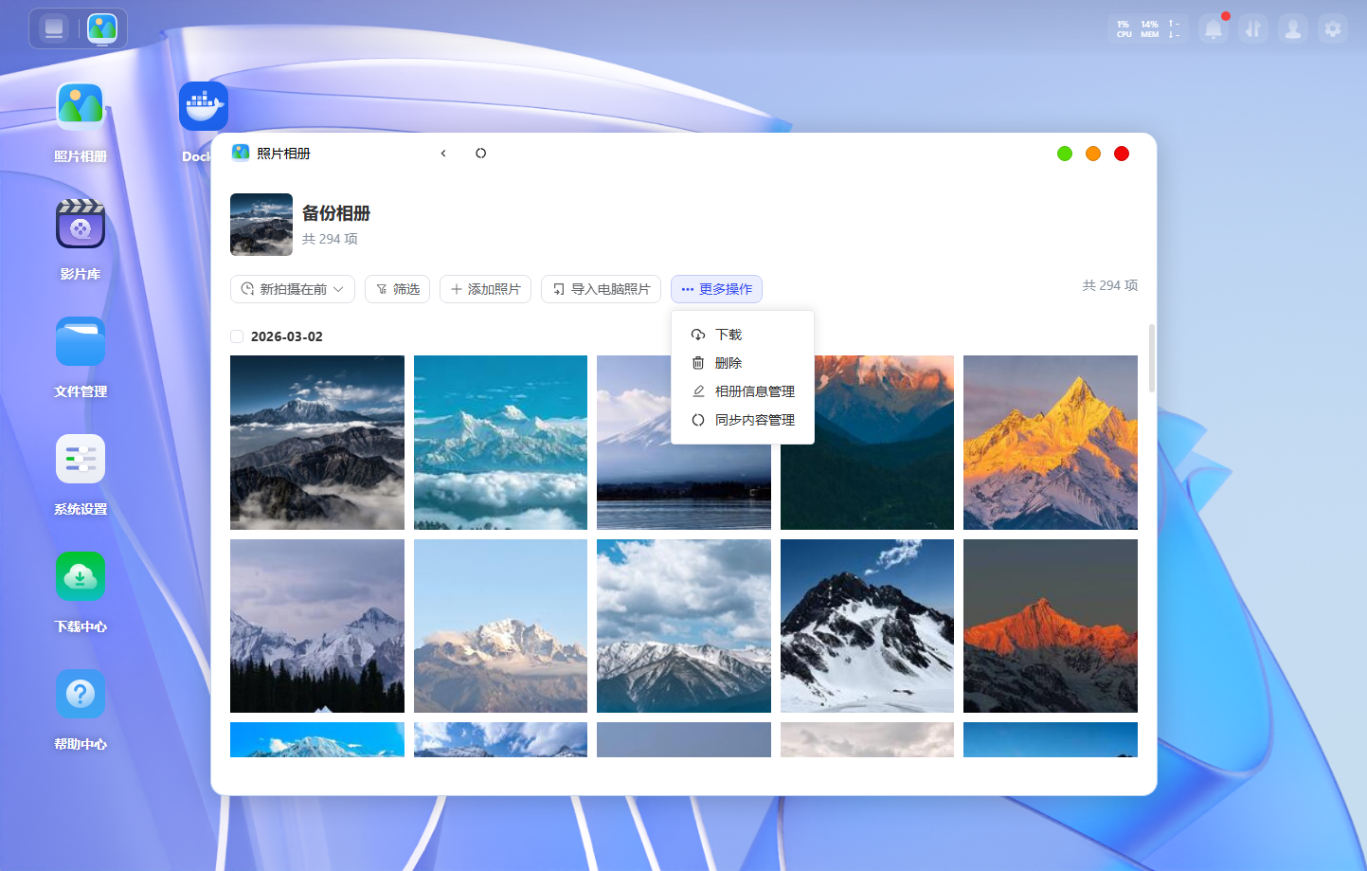Click the 筛选 filter button
This screenshot has height=871, width=1367.
398,289
